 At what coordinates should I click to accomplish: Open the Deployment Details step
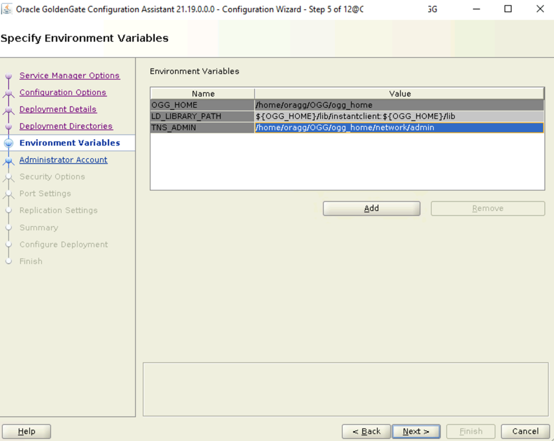[x=58, y=109]
